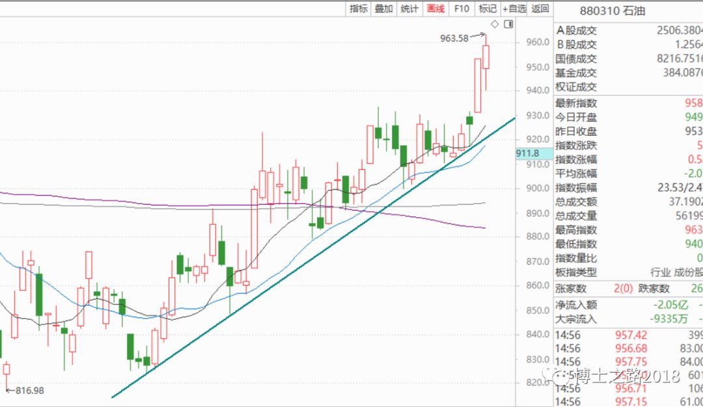
Task: Add to watchlist with +自选
Action: pos(514,8)
